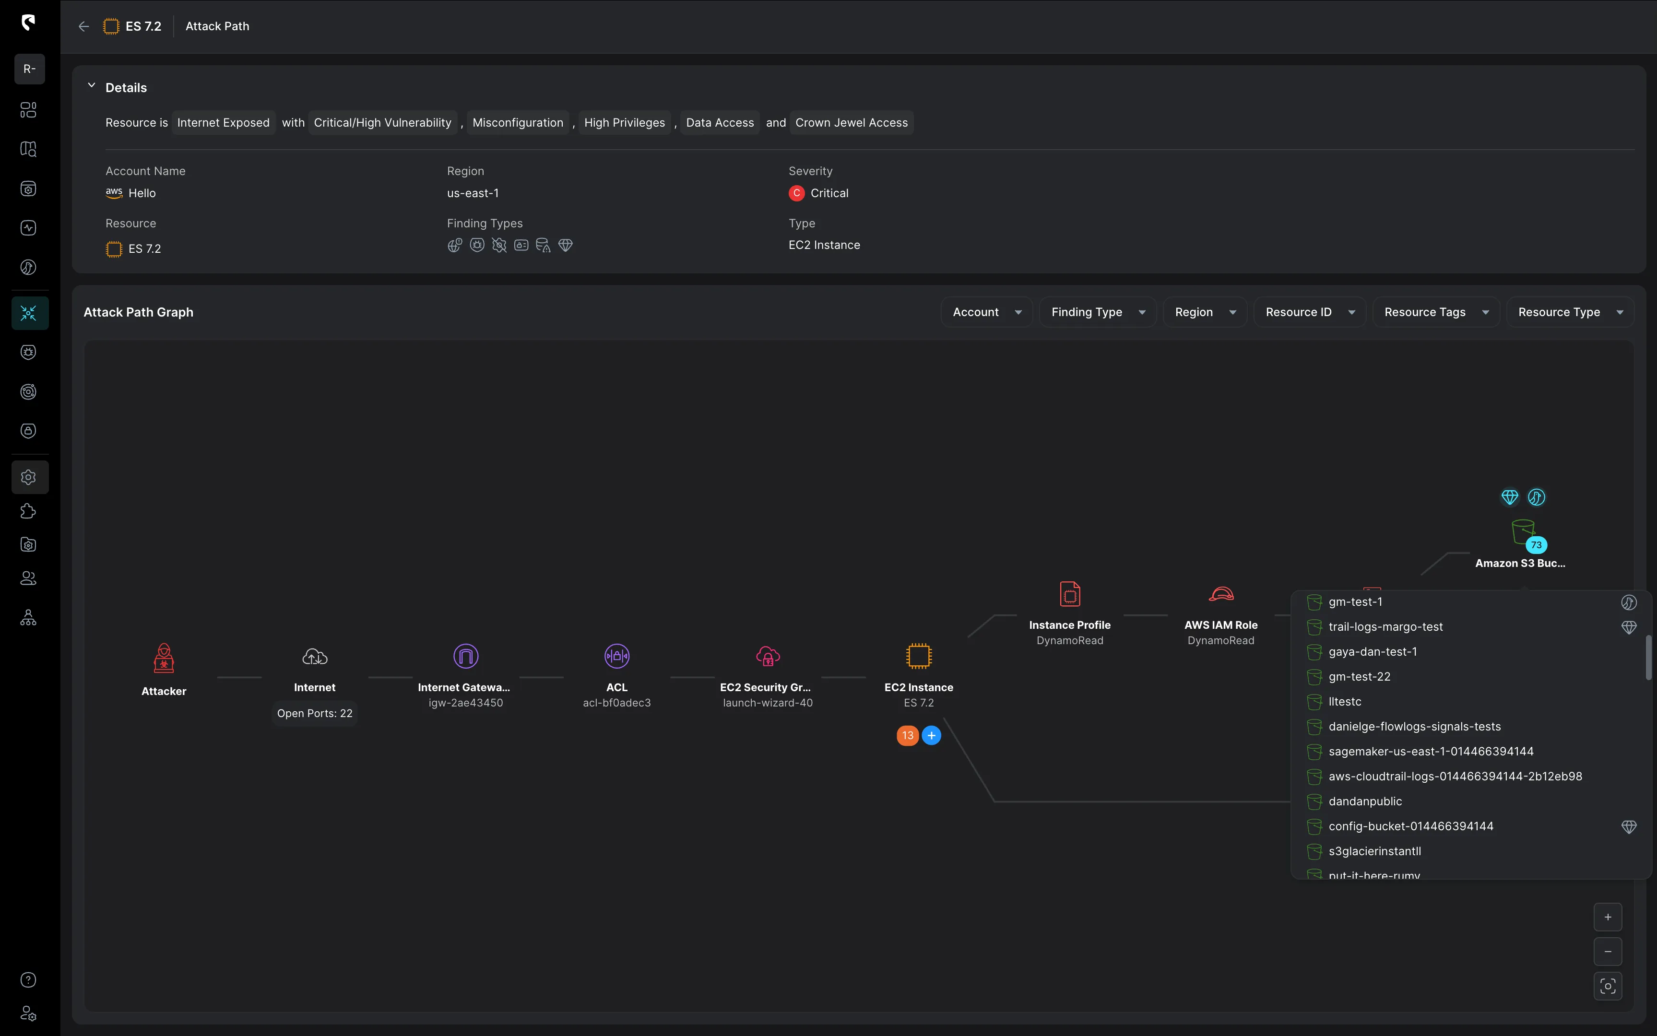Image resolution: width=1657 pixels, height=1036 pixels.
Task: Select danielge-flowlogs-signals-tests bucket
Action: (x=1471, y=726)
